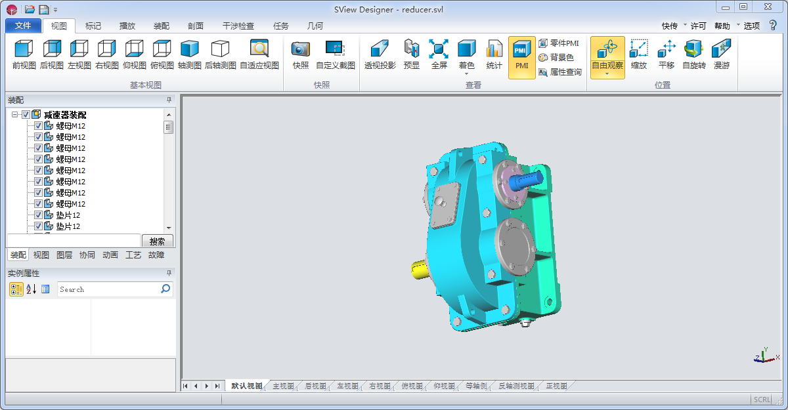Click the 快照 snapshot camera icon
This screenshot has height=410, width=788.
(x=301, y=50)
